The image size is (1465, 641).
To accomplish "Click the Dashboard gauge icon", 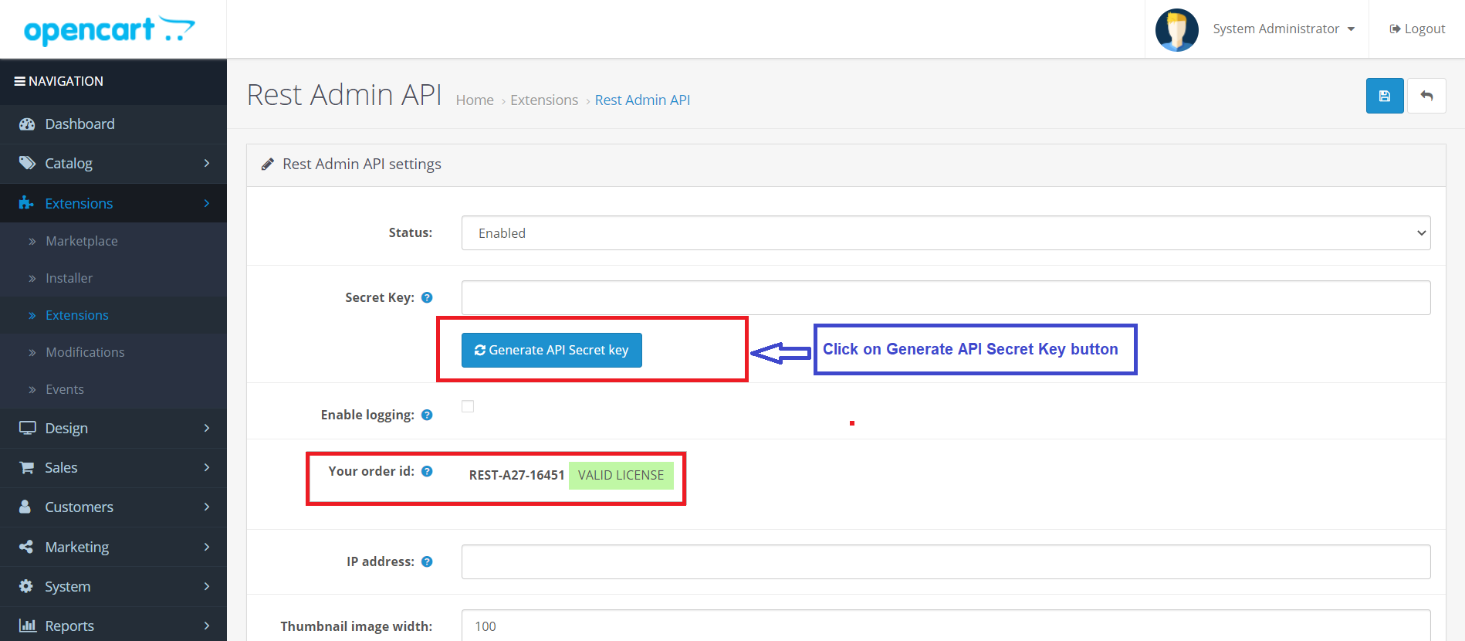I will point(27,124).
